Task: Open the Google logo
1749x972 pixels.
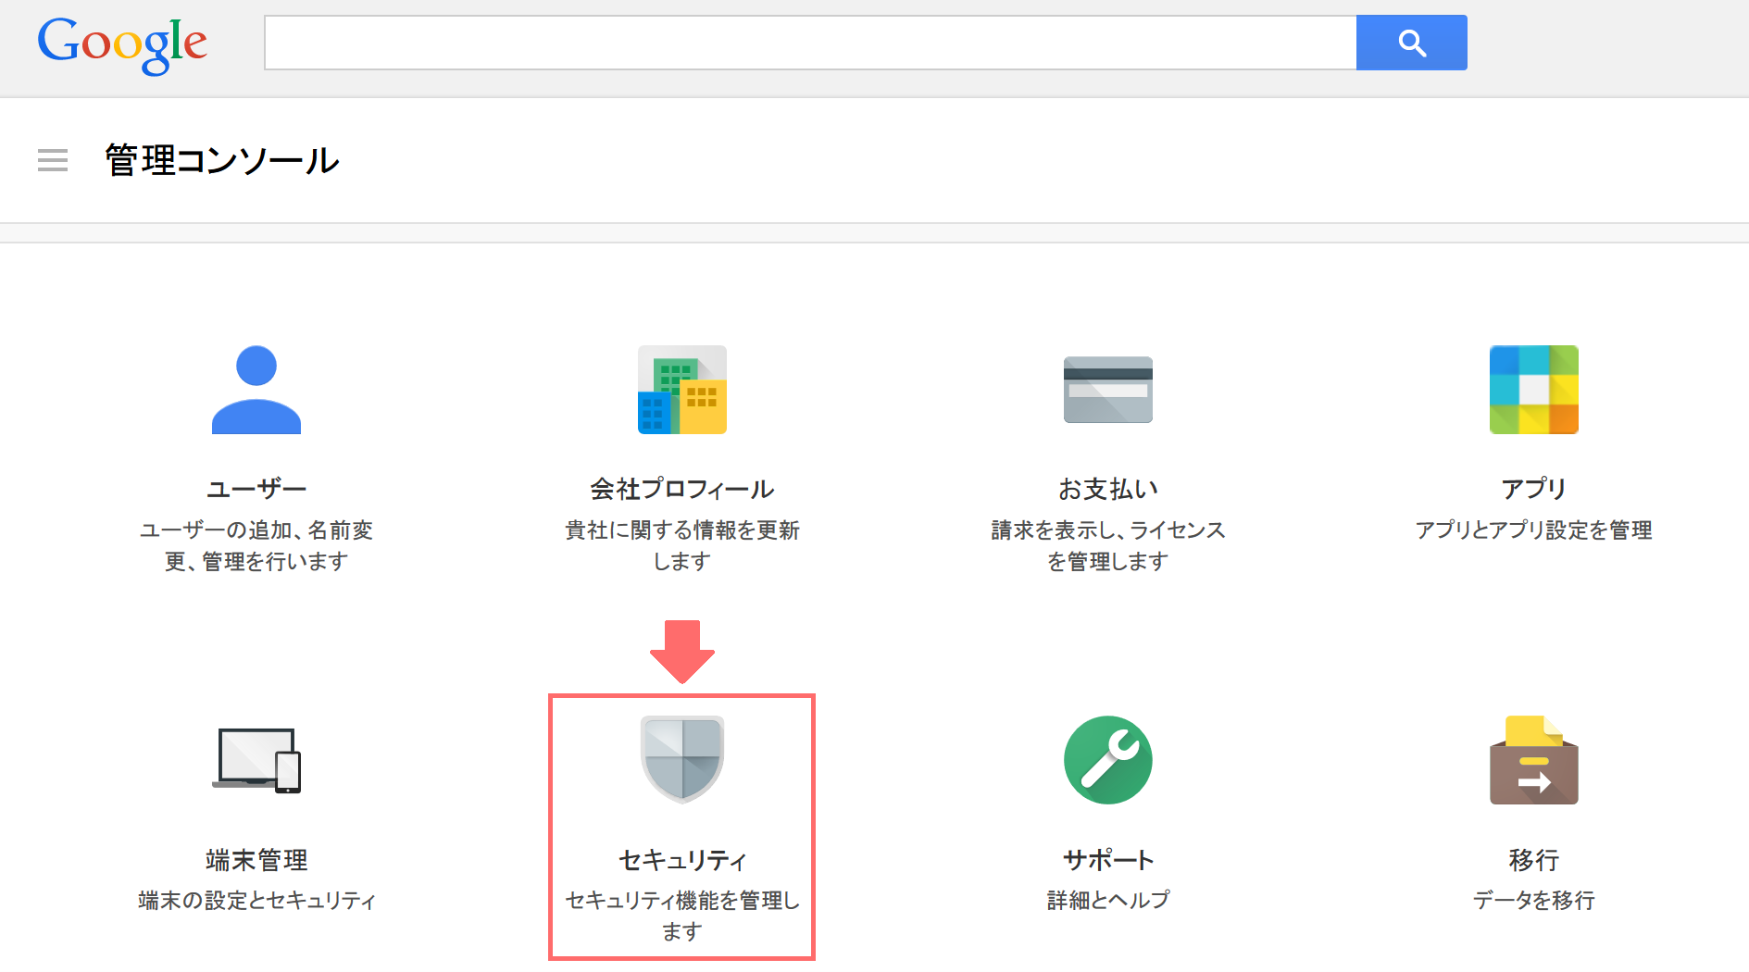Action: 121,43
